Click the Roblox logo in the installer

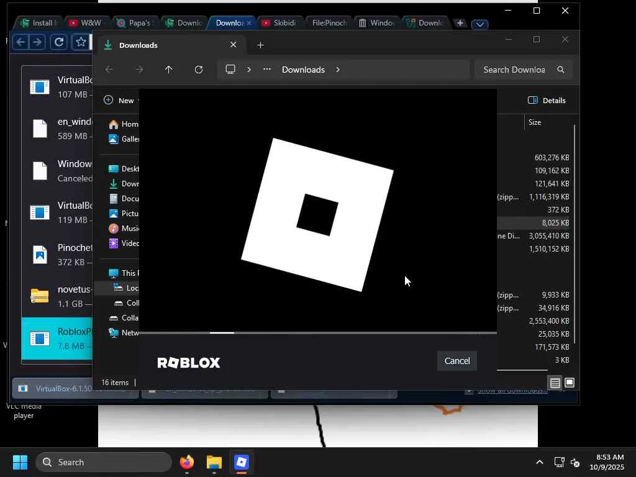[317, 214]
